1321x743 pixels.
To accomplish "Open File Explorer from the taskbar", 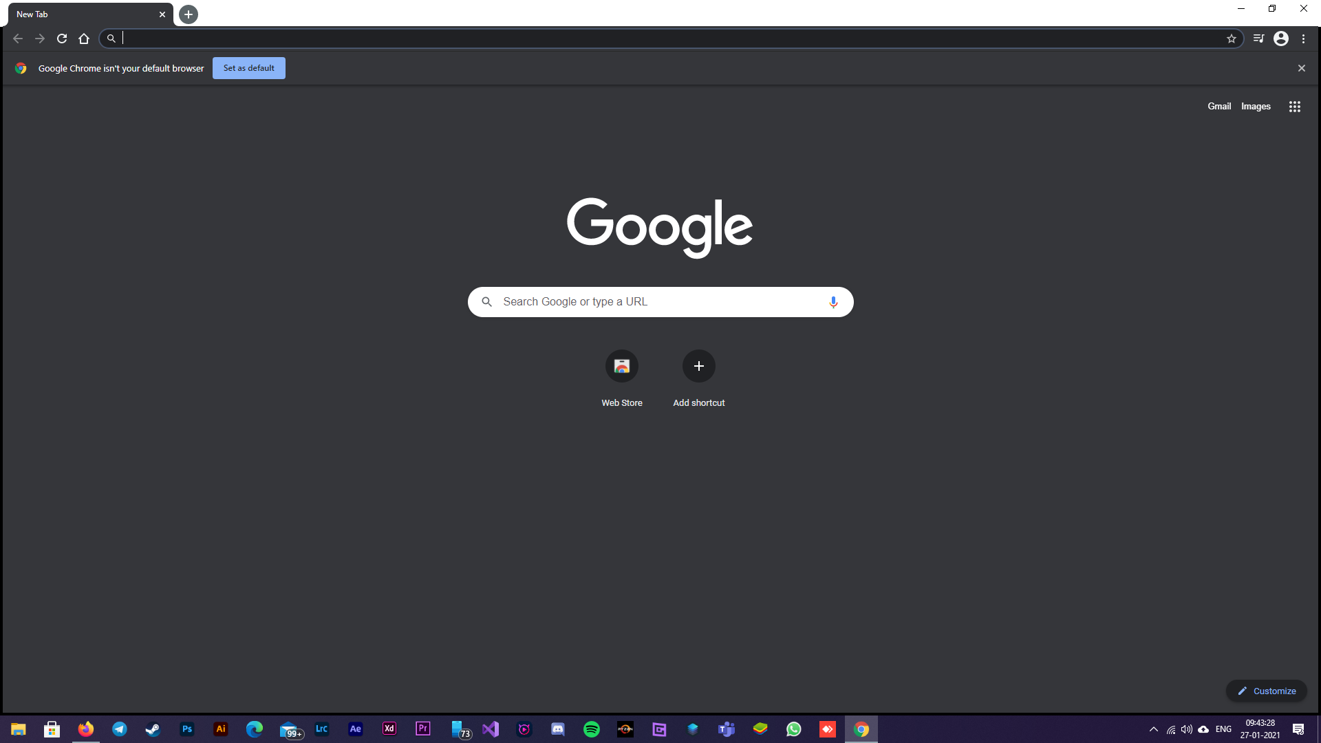I will tap(19, 729).
